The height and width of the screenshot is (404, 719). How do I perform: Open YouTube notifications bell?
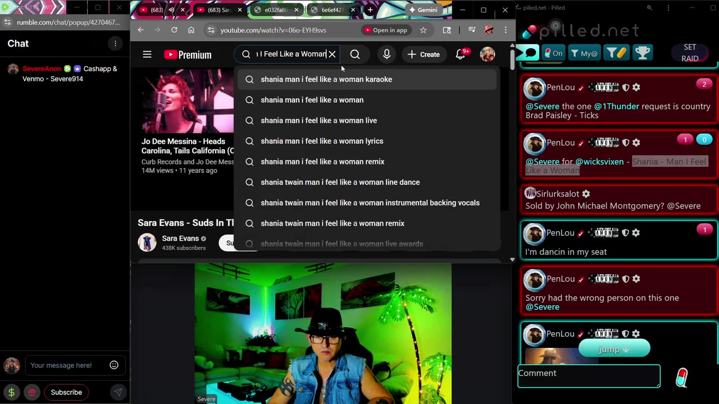[x=461, y=54]
